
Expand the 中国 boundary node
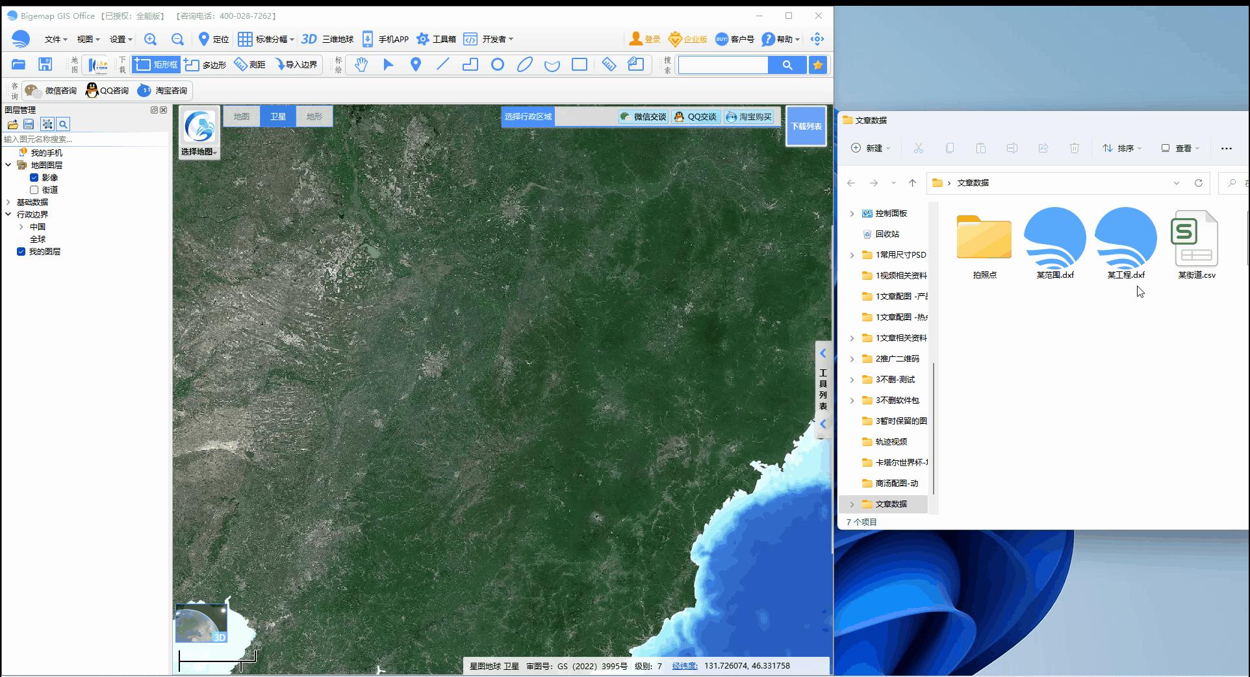(x=21, y=227)
